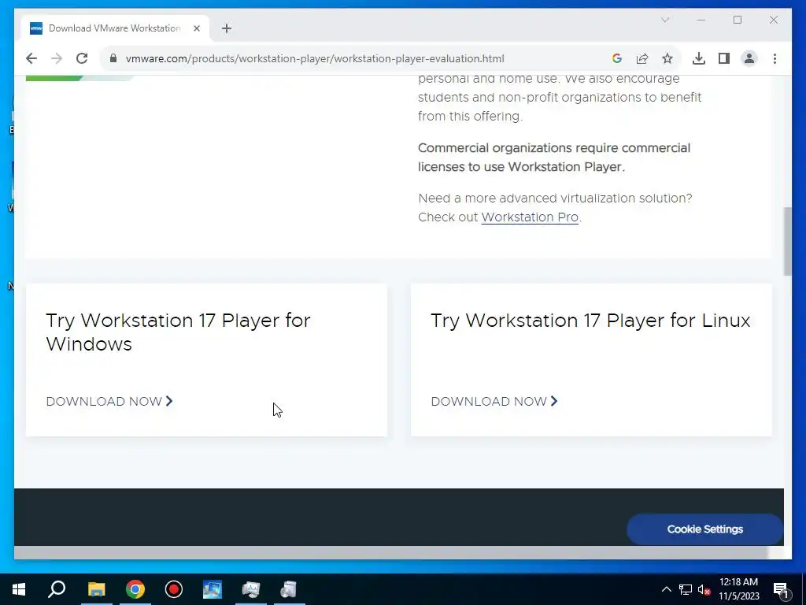Switch to Chrome in the taskbar

point(135,589)
